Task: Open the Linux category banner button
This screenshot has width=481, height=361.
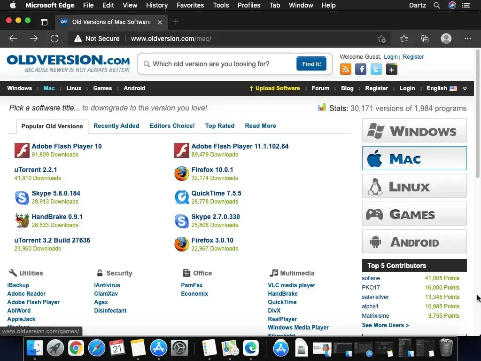Action: pos(414,186)
